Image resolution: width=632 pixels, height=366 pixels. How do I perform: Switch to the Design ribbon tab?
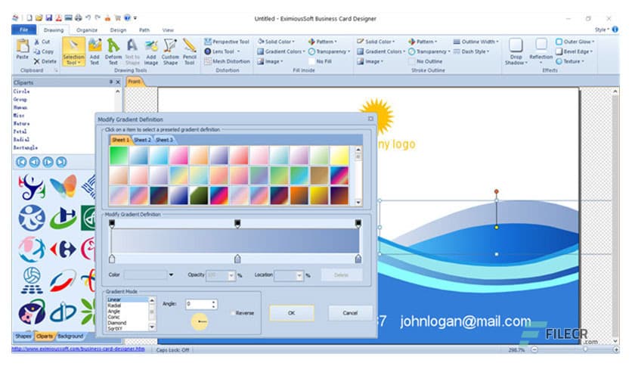[118, 29]
